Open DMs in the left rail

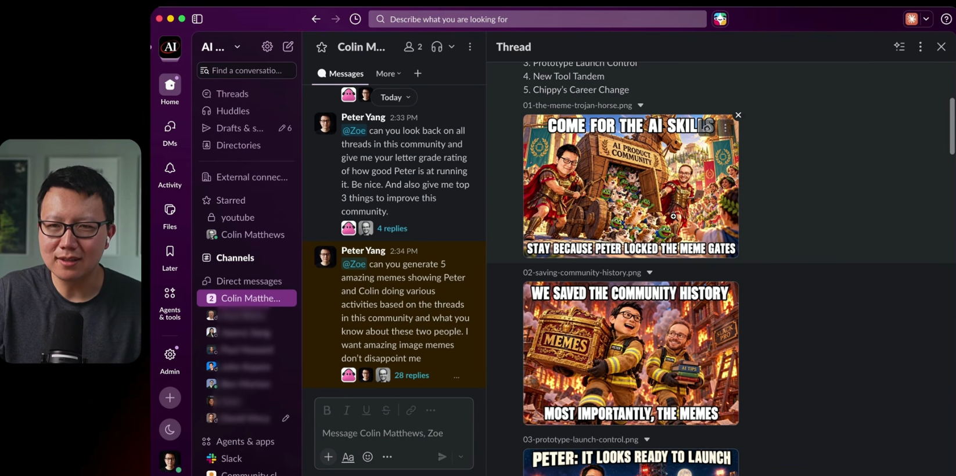(170, 132)
